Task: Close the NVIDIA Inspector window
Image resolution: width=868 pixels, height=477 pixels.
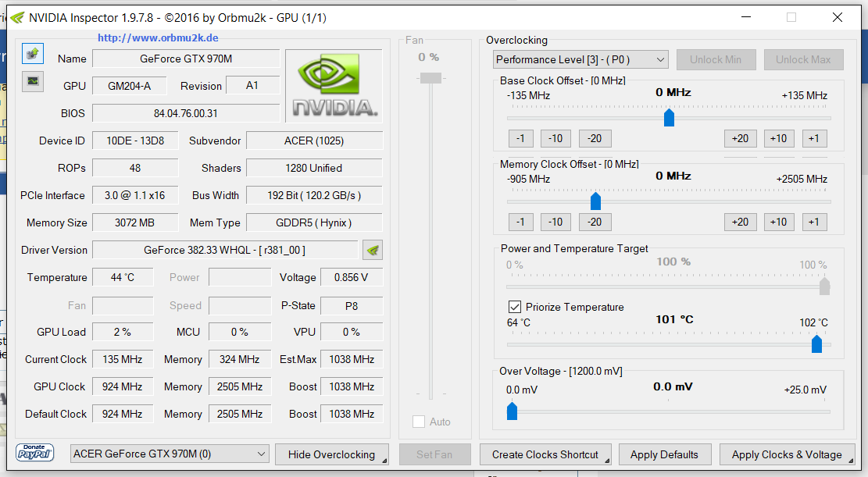Action: (x=838, y=17)
